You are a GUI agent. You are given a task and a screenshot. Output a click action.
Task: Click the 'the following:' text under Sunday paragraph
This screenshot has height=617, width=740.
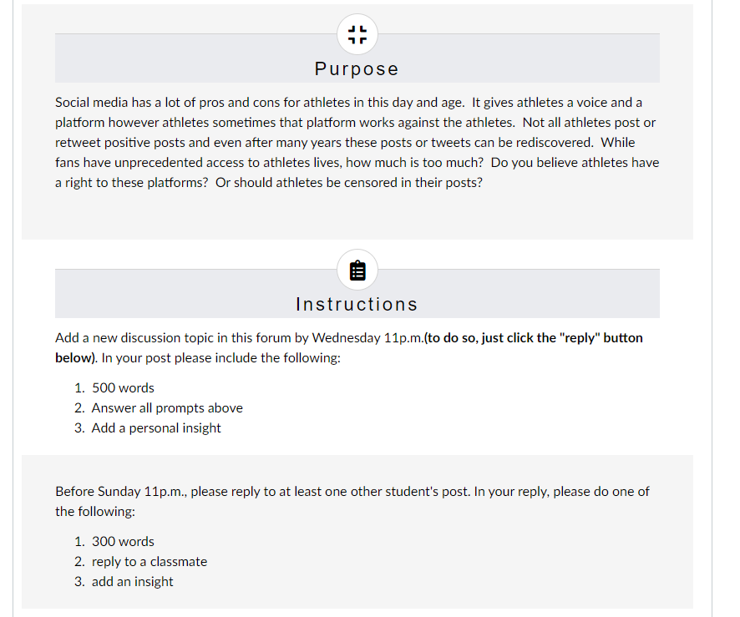95,512
